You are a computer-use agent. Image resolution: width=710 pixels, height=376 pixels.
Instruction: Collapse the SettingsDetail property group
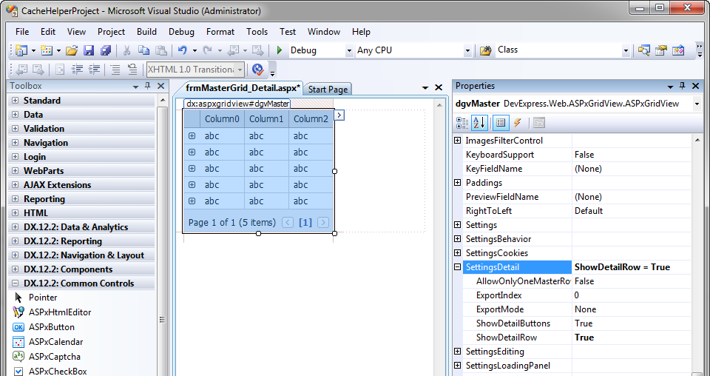point(459,267)
